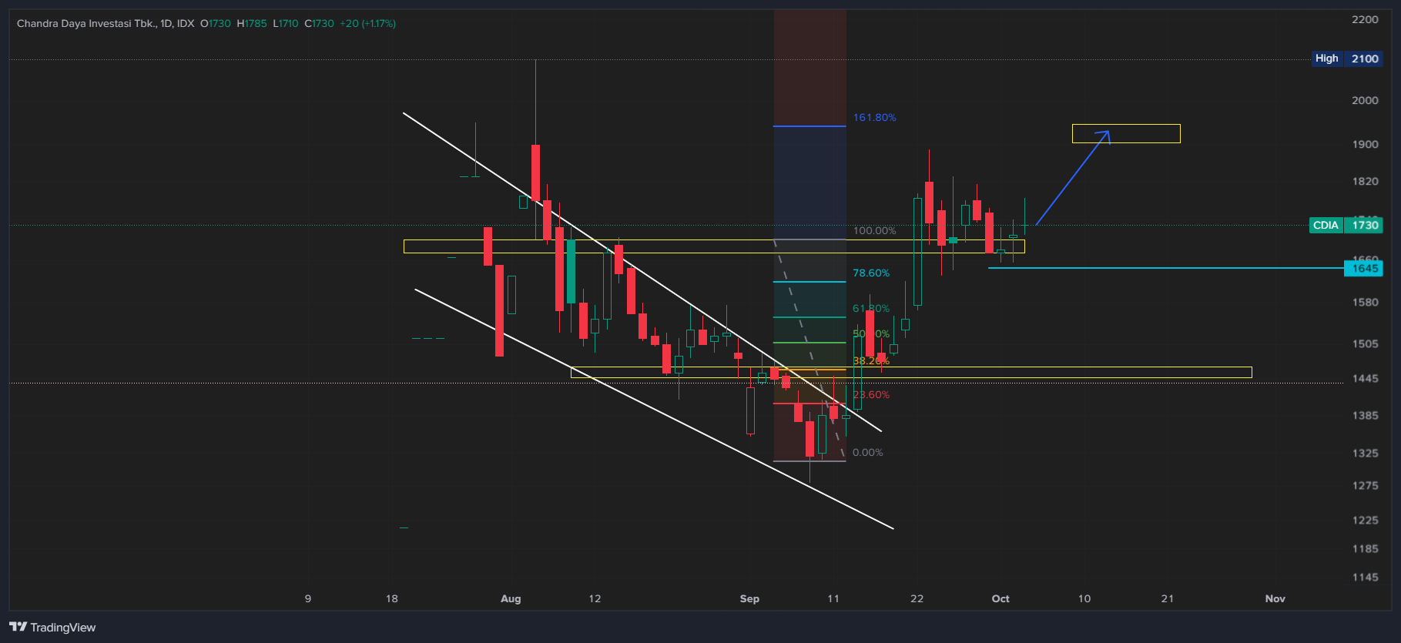Click the Aug date label on time axis

tap(511, 598)
